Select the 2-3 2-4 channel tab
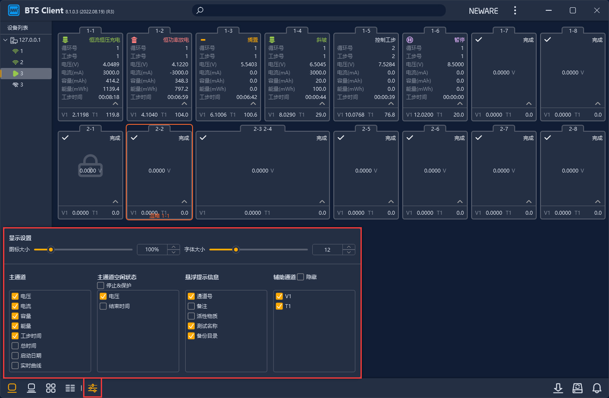The image size is (609, 398). click(263, 129)
